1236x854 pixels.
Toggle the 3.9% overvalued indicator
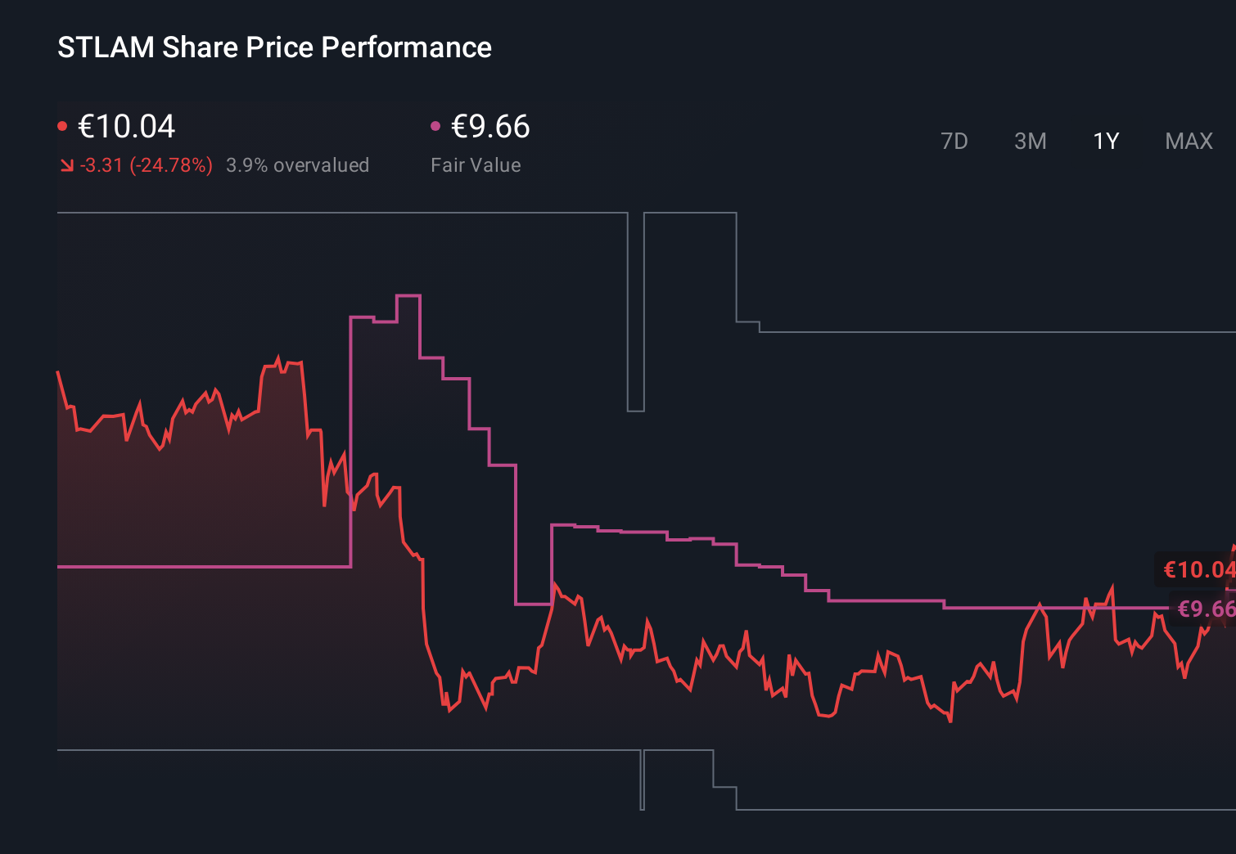[x=298, y=164]
